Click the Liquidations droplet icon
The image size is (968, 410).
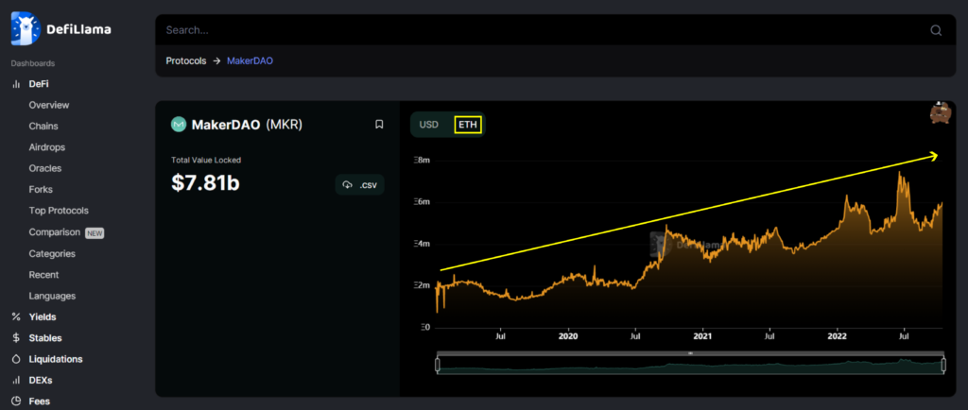(16, 359)
